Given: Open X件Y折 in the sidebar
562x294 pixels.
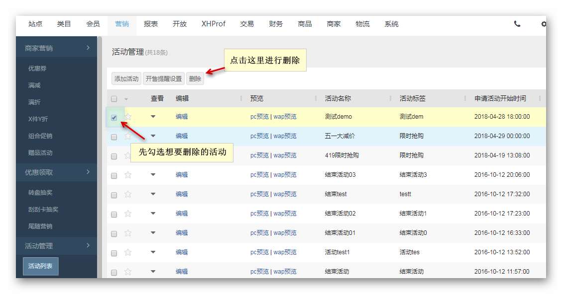Looking at the screenshot, I should (x=38, y=119).
